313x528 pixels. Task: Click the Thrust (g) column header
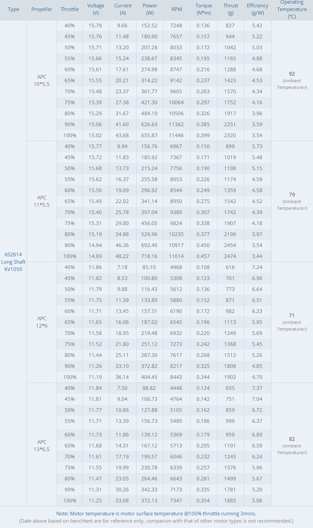pos(231,9)
